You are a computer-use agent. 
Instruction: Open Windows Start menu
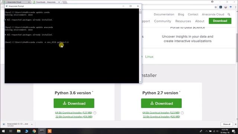pos(3,131)
